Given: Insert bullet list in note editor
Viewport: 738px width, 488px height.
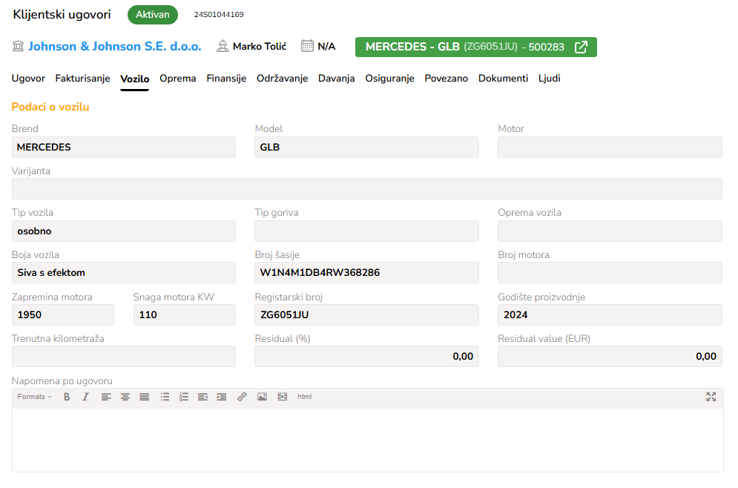Looking at the screenshot, I should (x=165, y=397).
